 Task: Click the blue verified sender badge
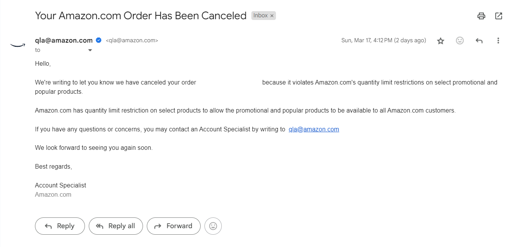(99, 40)
